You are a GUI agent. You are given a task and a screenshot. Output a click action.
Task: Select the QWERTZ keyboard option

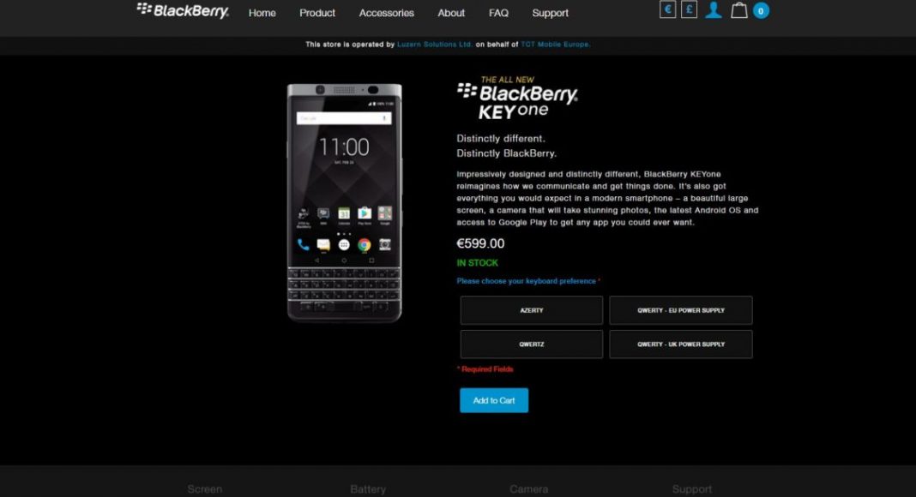[532, 344]
